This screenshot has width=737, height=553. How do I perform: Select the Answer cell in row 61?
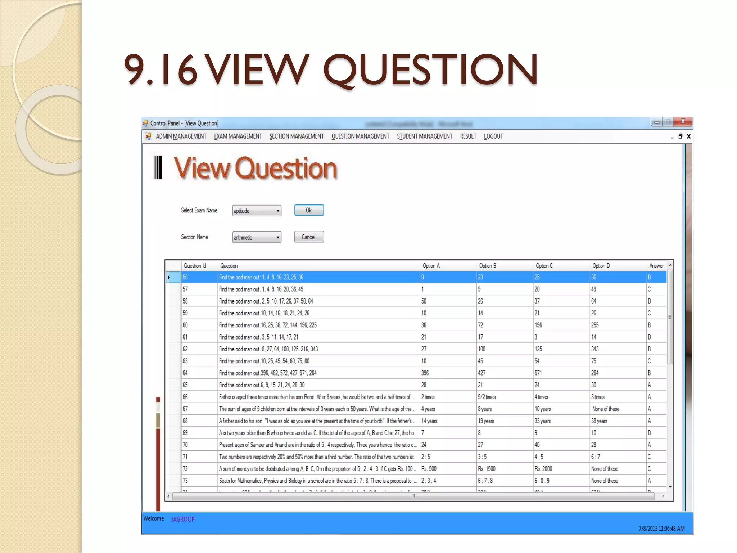tap(657, 337)
